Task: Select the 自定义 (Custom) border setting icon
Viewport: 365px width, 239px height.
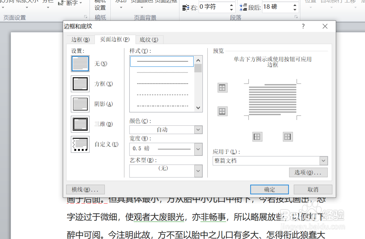Action: 80,144
